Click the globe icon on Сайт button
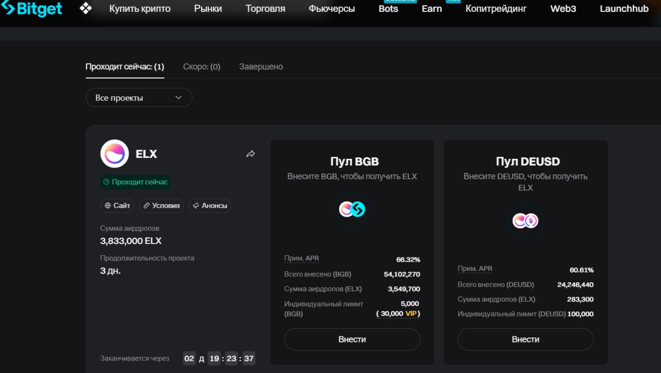The height and width of the screenshot is (373, 661). click(x=108, y=205)
